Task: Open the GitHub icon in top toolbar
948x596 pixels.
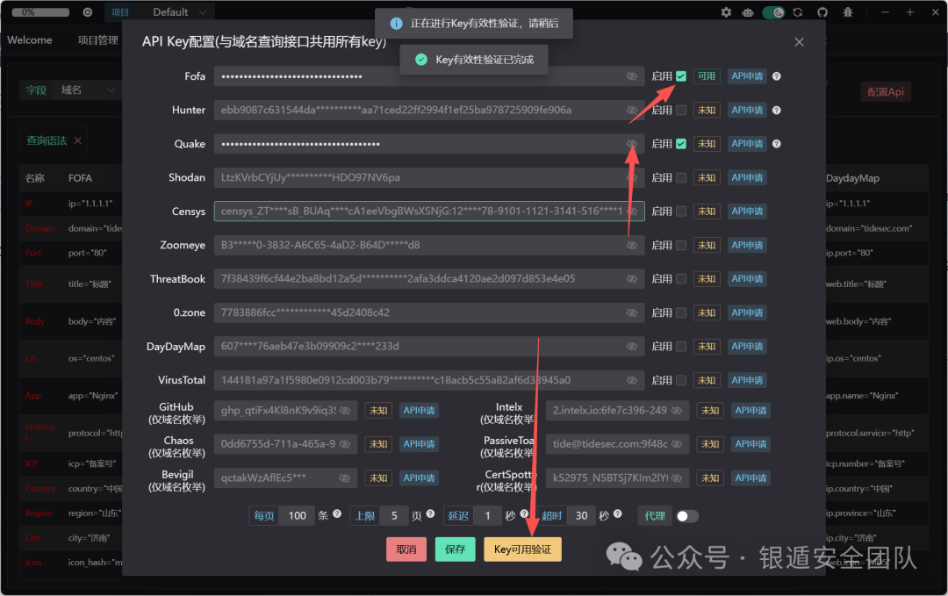Action: click(822, 12)
